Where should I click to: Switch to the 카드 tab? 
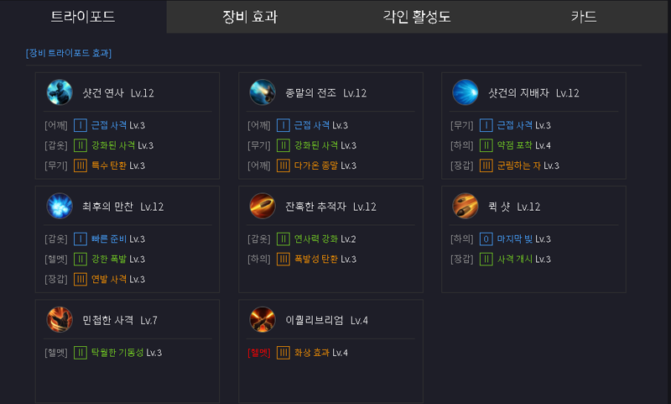click(x=584, y=17)
